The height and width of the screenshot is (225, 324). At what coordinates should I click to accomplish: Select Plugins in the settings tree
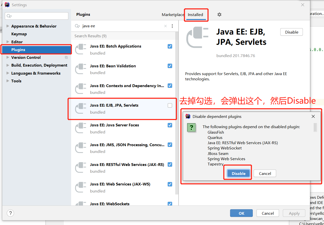tap(37, 50)
